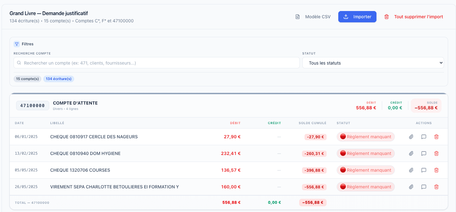Click the 134 écriture(s) filter chip
Screen dimensions: 456x212
click(59, 79)
